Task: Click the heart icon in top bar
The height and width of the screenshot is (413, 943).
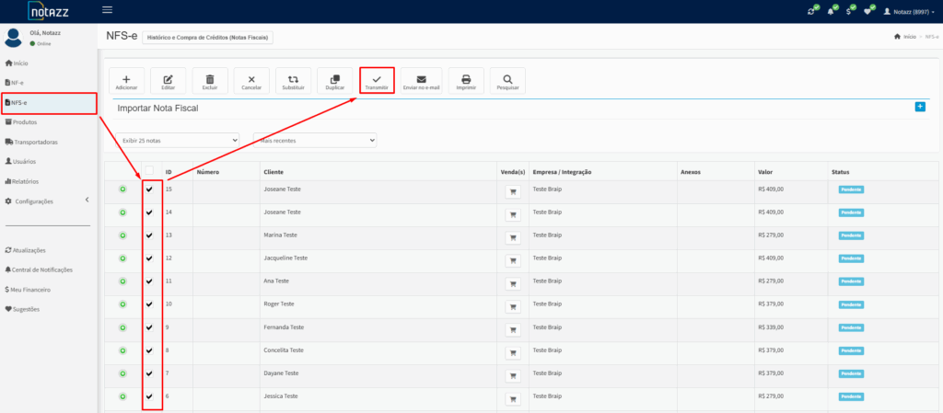Action: [867, 11]
